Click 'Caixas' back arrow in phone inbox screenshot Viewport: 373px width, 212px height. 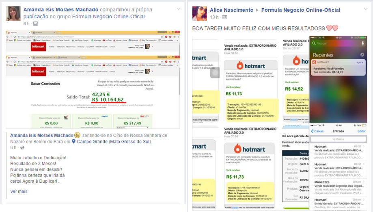[317, 131]
